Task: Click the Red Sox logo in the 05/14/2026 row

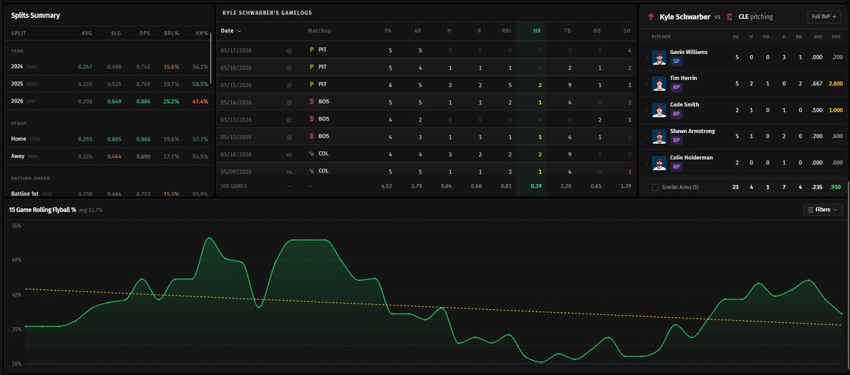Action: pos(312,102)
